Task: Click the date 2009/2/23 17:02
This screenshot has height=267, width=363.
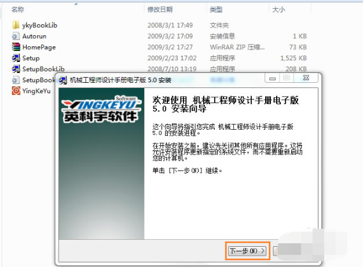Action: click(172, 58)
